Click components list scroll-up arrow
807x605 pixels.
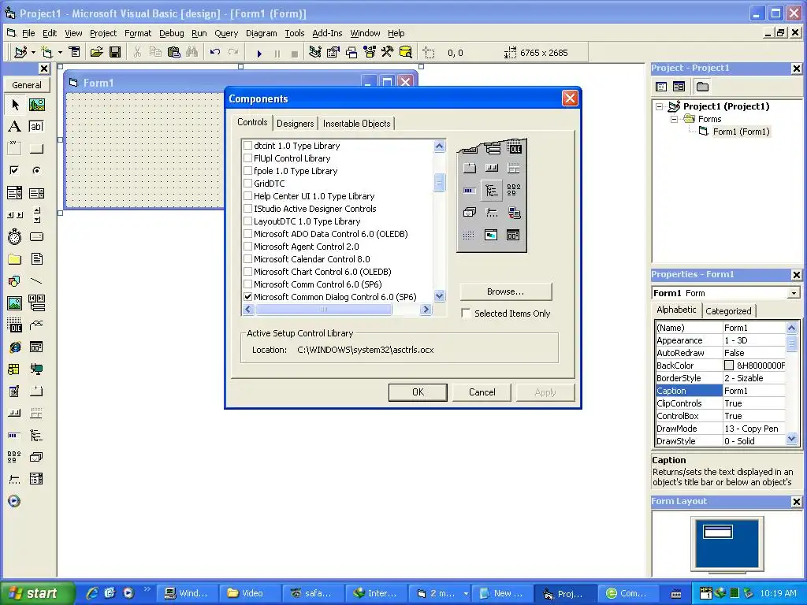[439, 146]
